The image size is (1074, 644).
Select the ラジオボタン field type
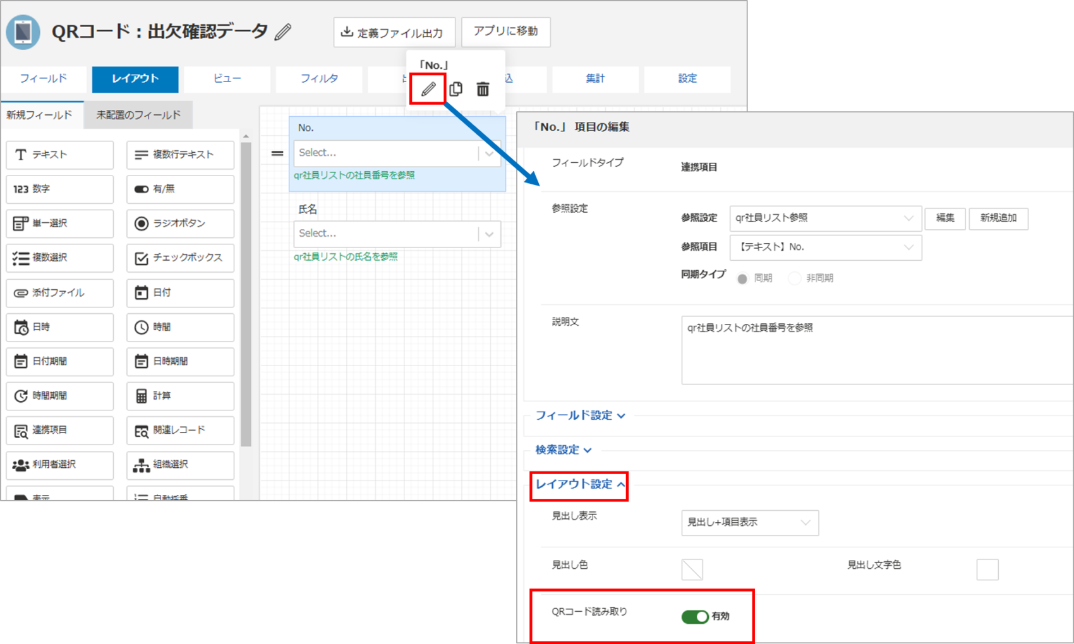click(180, 224)
